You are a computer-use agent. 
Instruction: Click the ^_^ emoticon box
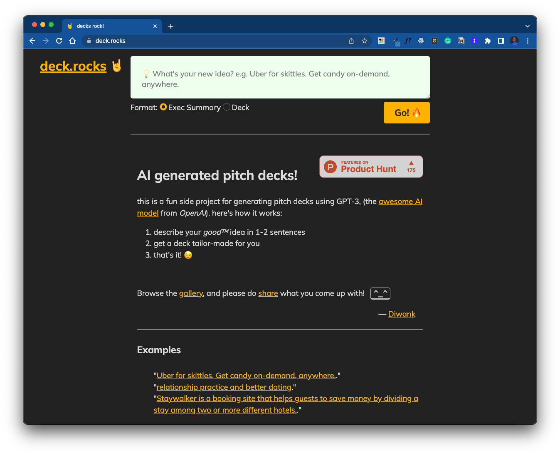pos(380,293)
